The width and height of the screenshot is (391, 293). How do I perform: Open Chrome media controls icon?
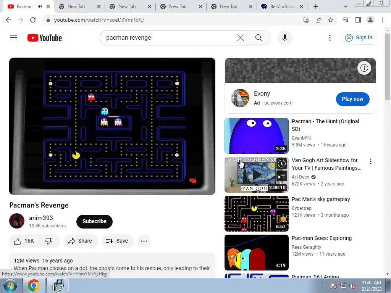[x=346, y=20]
